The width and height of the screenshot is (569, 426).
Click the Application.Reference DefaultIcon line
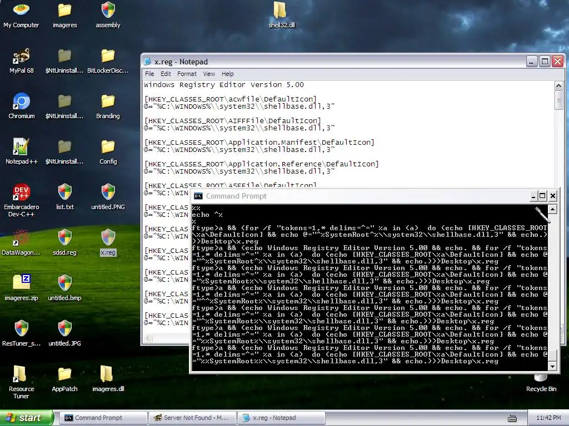point(261,164)
